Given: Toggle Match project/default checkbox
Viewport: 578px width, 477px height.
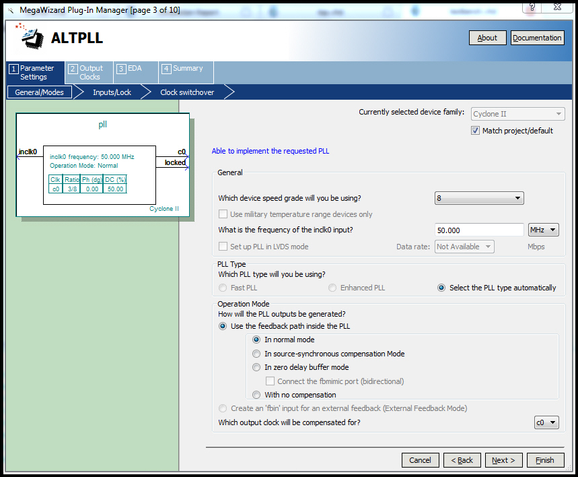Looking at the screenshot, I should coord(476,131).
